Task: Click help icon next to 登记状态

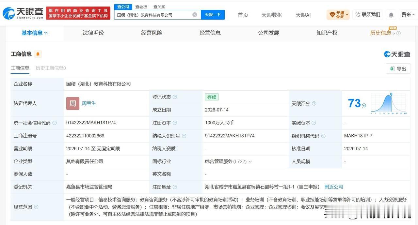Action: click(x=175, y=97)
